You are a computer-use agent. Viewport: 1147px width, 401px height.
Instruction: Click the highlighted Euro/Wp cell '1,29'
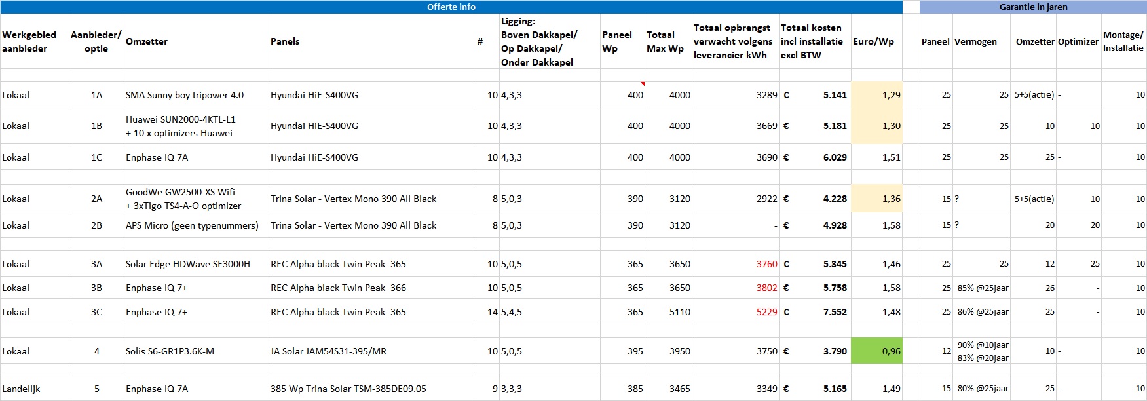pyautogui.click(x=876, y=95)
